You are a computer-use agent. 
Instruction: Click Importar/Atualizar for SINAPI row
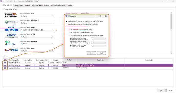[14, 65]
